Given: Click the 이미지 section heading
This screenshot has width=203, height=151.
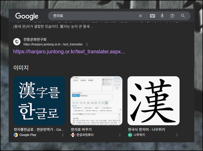Looking at the screenshot, I should coord(21,68).
